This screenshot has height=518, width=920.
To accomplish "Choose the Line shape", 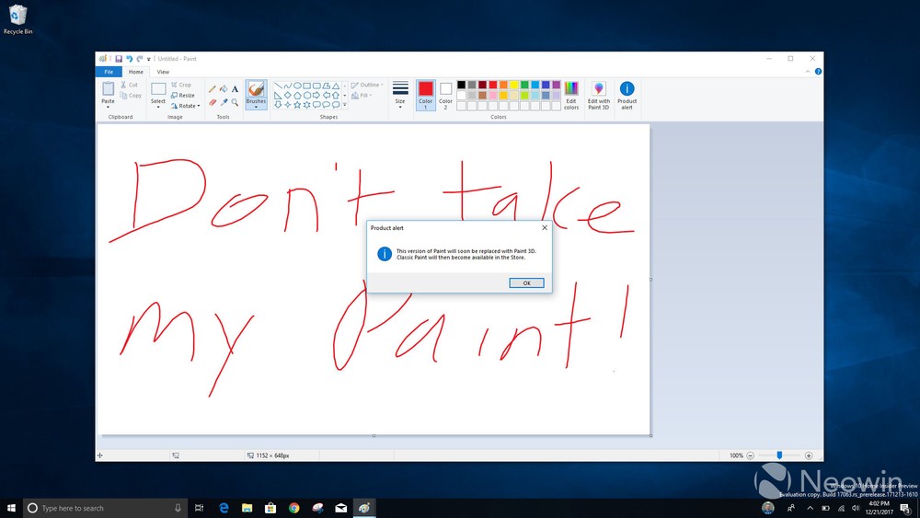I will pyautogui.click(x=278, y=86).
